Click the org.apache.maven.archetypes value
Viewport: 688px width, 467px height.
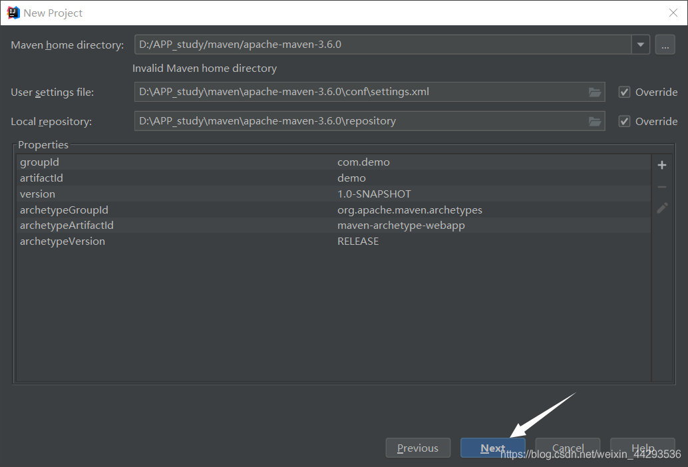click(x=409, y=210)
